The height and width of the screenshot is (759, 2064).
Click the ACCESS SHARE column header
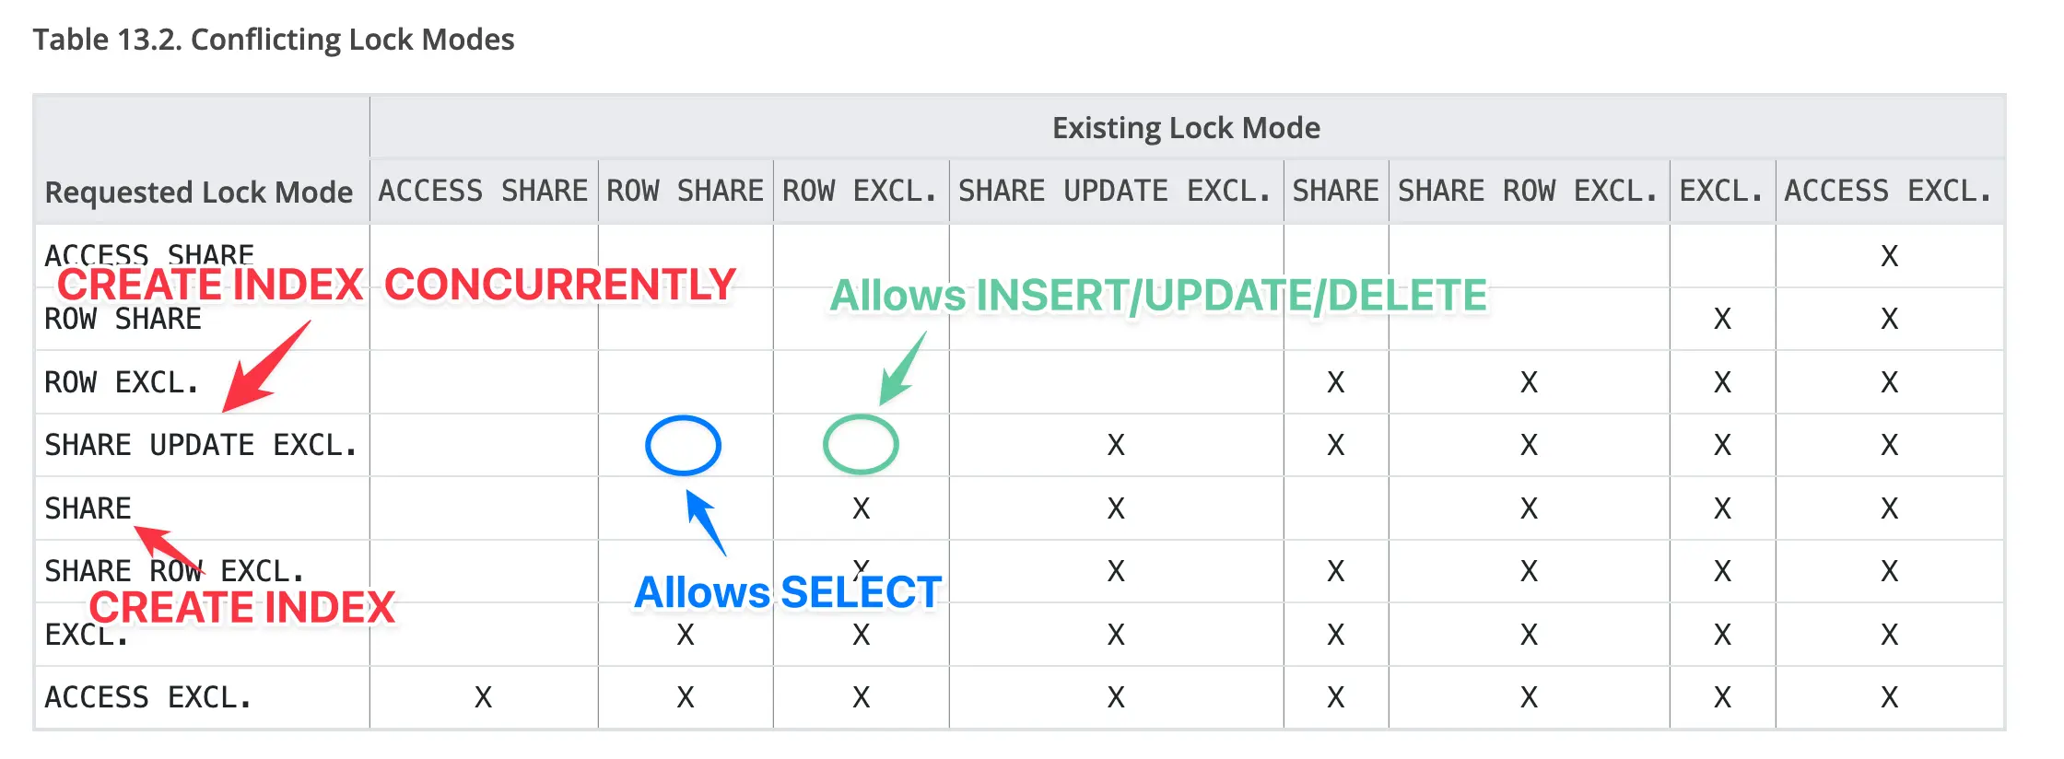point(483,191)
